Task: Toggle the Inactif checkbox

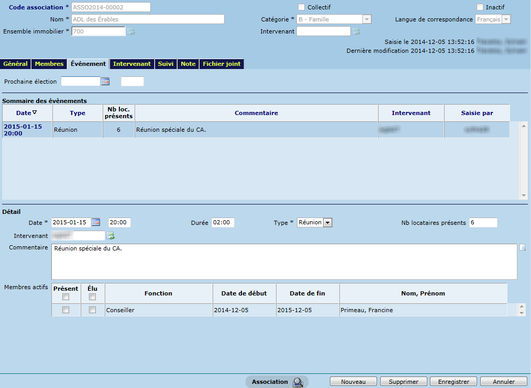Action: pyautogui.click(x=480, y=7)
